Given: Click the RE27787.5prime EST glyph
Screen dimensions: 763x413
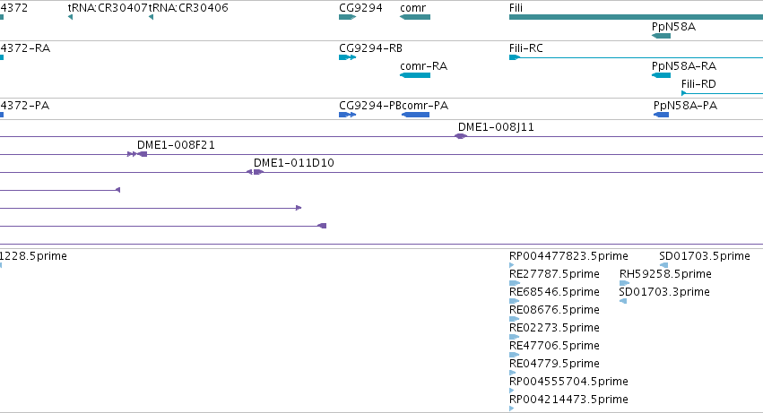Looking at the screenshot, I should tap(515, 283).
